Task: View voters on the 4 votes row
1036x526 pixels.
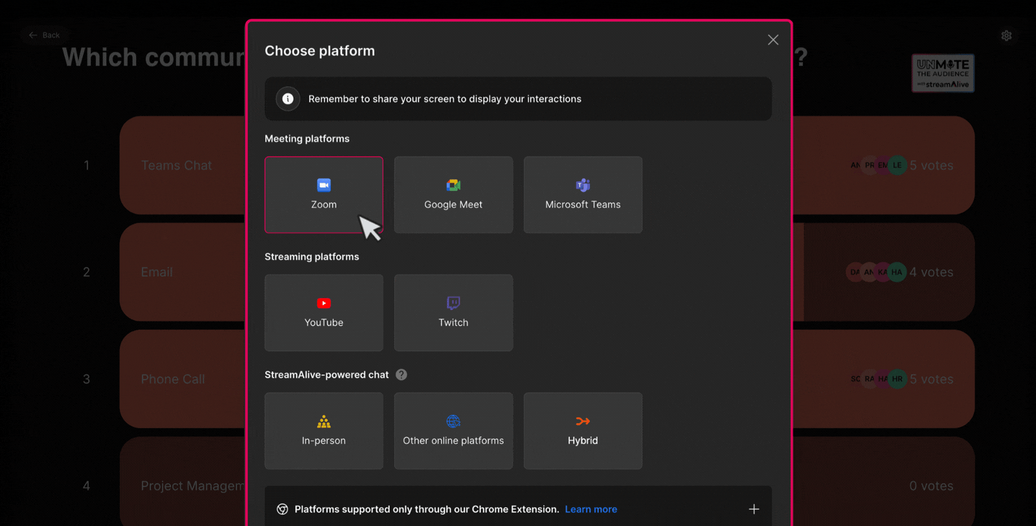Action: (876, 272)
